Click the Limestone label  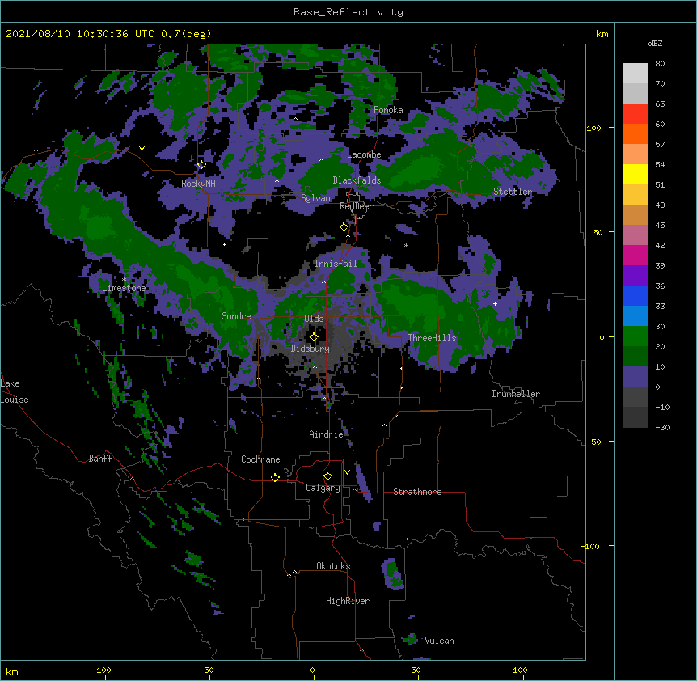(124, 288)
